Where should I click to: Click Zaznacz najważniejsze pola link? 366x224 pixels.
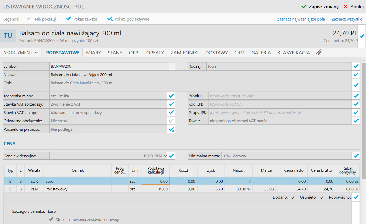click(x=301, y=19)
